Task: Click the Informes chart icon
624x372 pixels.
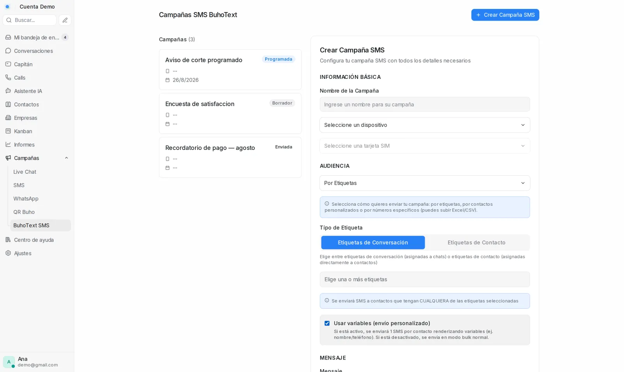Action: (8, 144)
